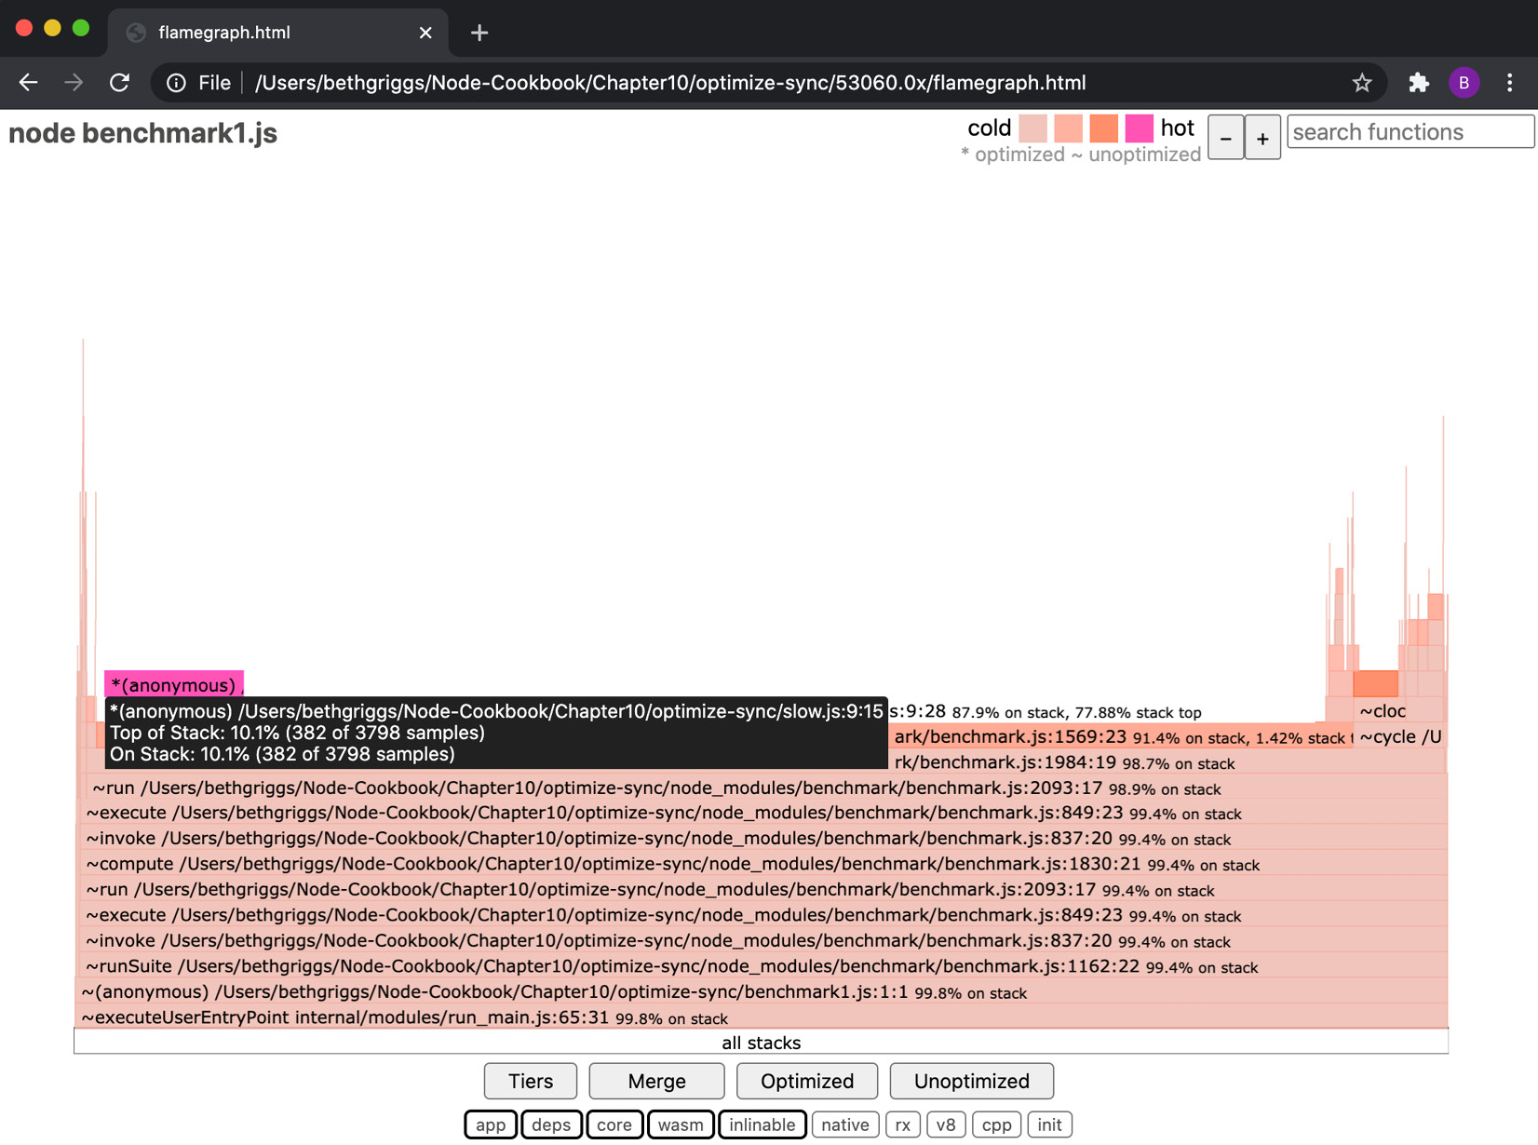1538x1145 pixels.
Task: Reload the flamegraph page
Action: point(119,82)
